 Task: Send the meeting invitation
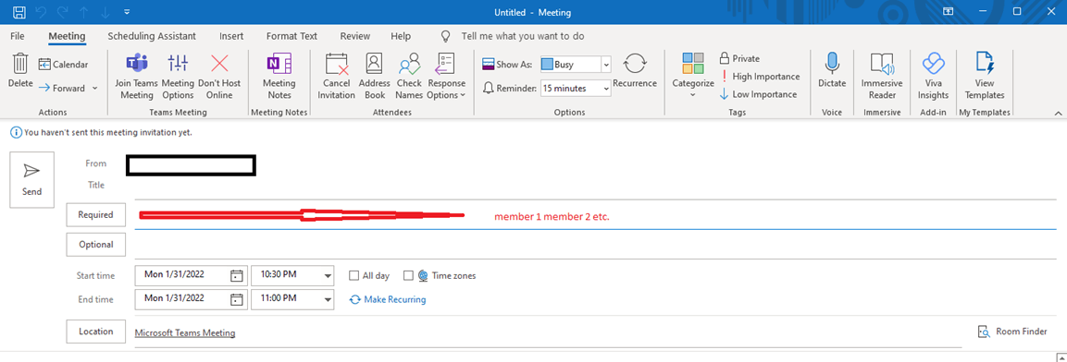click(x=32, y=179)
